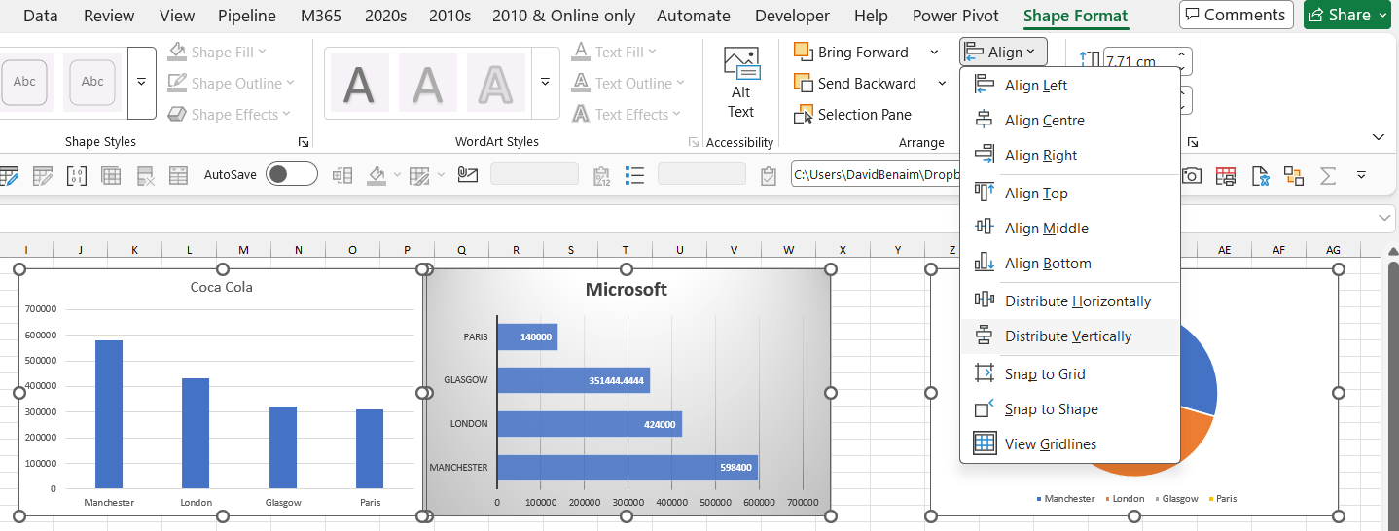
Task: Switch to the View tab
Action: click(x=177, y=16)
